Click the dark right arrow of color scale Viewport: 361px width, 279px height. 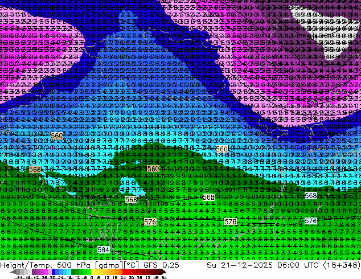tap(163, 272)
